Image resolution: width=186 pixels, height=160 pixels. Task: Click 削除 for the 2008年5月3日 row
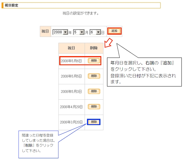tap(94, 91)
